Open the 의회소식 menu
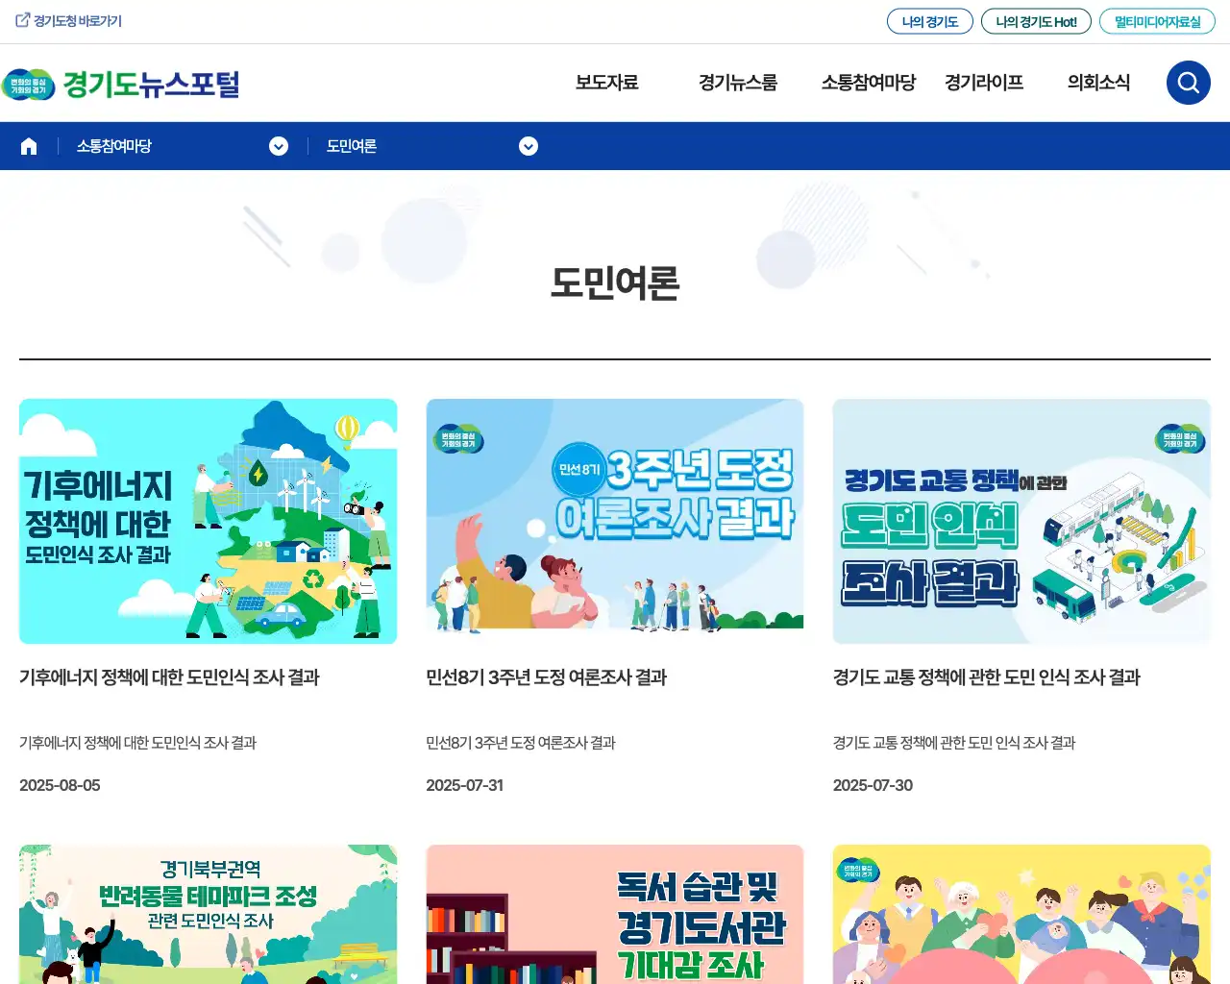The height and width of the screenshot is (984, 1230). click(1098, 83)
